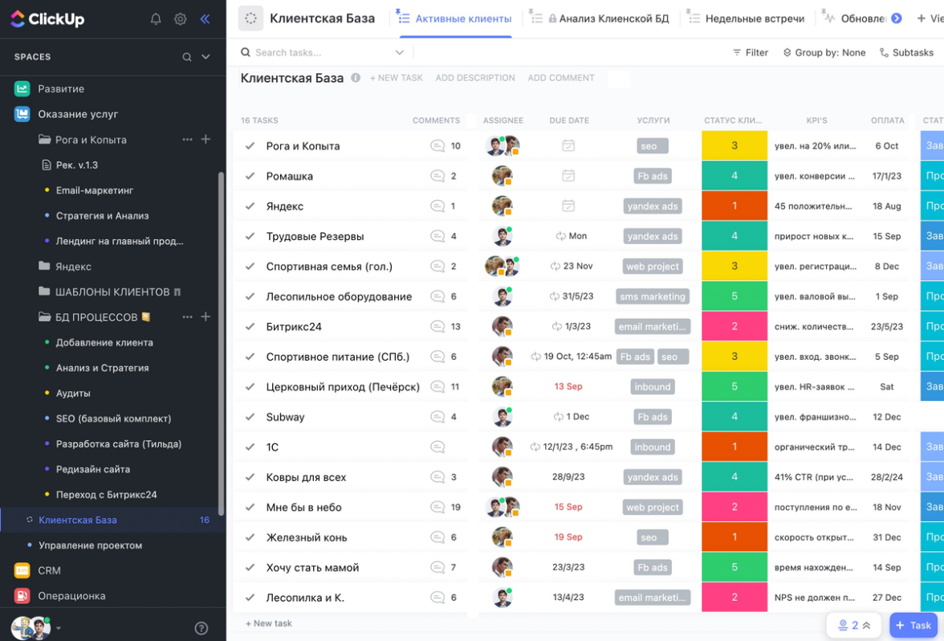Open the CRM space icon

[x=22, y=570]
